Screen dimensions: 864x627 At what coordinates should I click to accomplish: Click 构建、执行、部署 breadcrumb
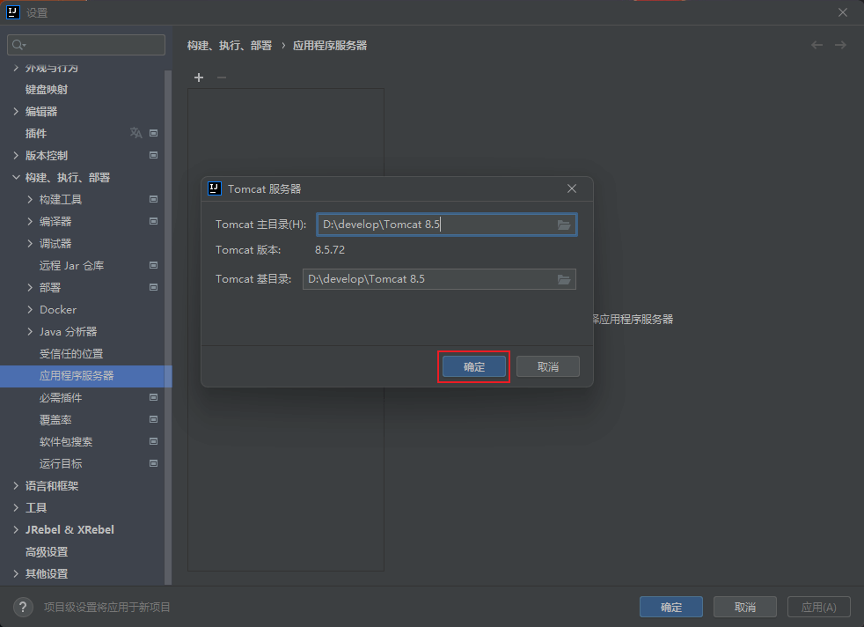(230, 45)
